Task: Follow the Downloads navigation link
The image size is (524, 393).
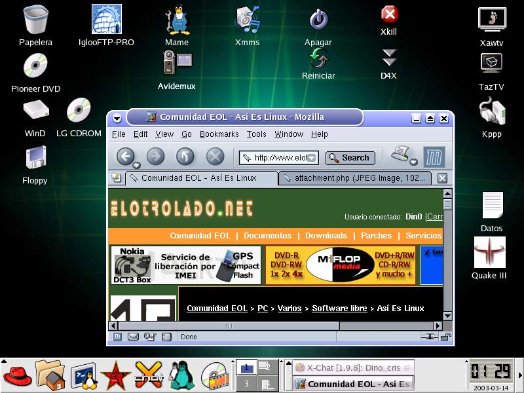Action: (326, 236)
